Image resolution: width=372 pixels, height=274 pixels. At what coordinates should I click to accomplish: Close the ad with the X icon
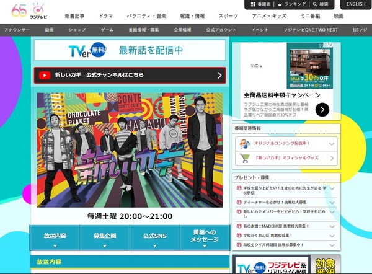[330, 45]
